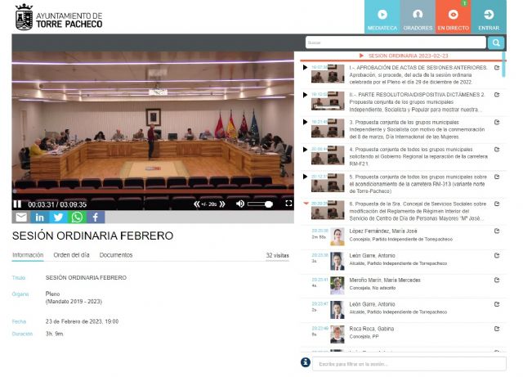Share the session on Facebook
Screen dimensions: 523x377
[96, 218]
